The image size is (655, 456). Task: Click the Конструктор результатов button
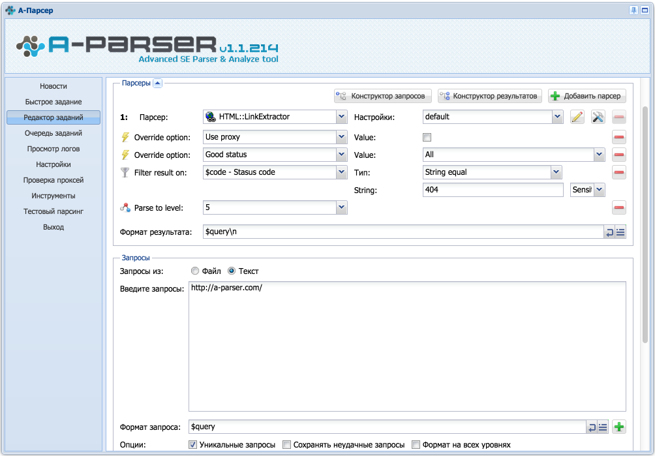(x=489, y=96)
